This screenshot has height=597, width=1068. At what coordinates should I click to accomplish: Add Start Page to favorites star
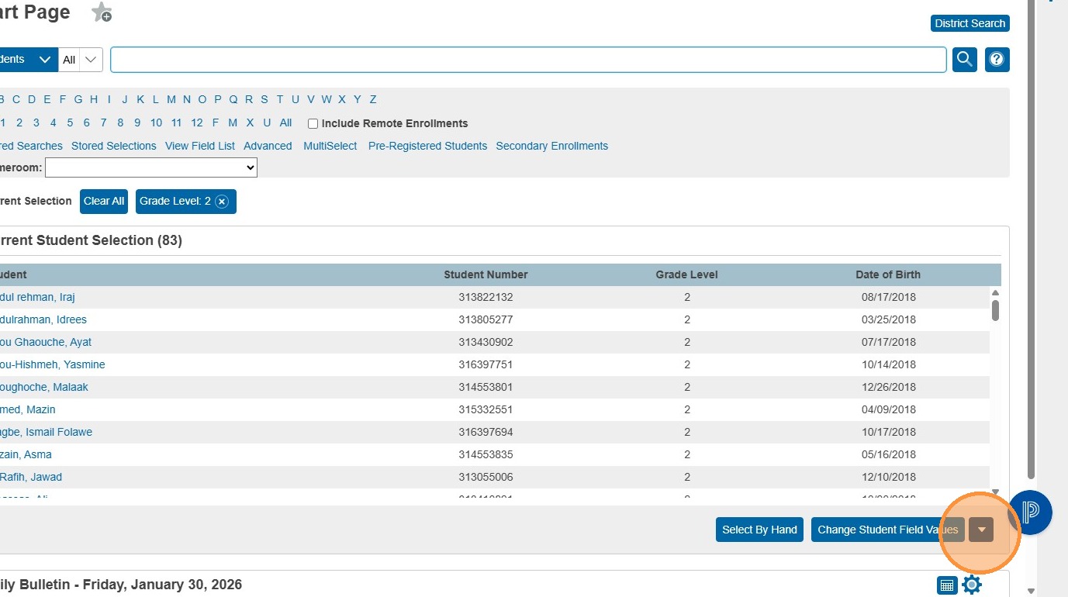102,13
